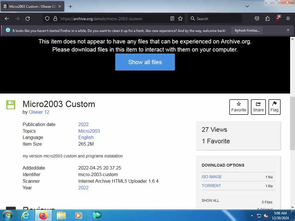The image size is (295, 221).
Task: Open the Micro2003 topic link
Action: pyautogui.click(x=89, y=131)
